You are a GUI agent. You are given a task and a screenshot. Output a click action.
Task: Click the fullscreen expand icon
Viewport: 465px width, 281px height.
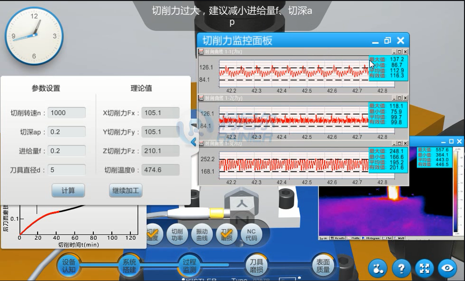[x=424, y=269]
